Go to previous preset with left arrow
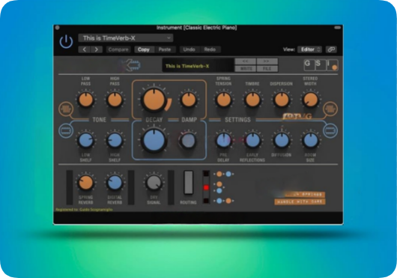The width and height of the screenshot is (397, 278). click(85, 49)
